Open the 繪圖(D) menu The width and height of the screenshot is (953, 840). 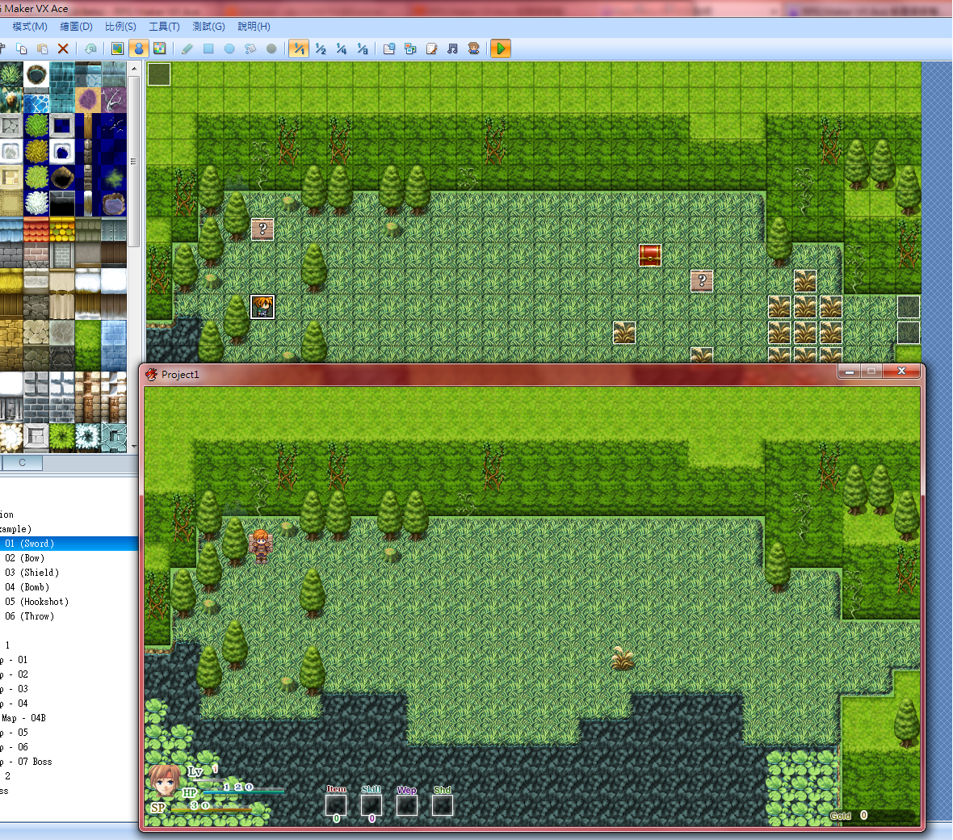pos(76,26)
